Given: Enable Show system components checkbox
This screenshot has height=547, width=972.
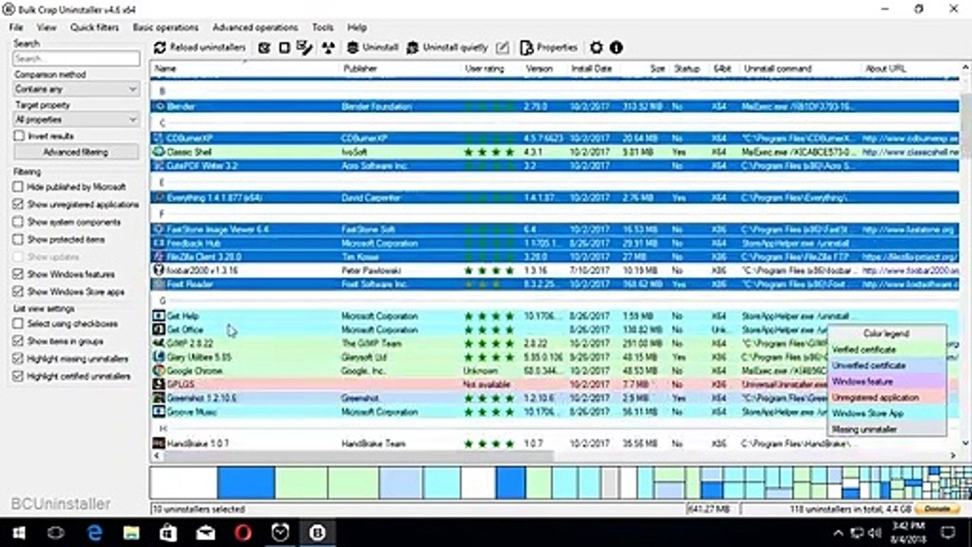Looking at the screenshot, I should (x=18, y=222).
